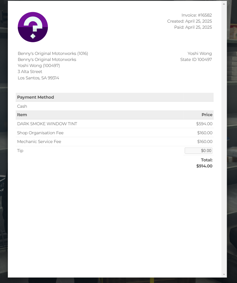The width and height of the screenshot is (237, 283).
Task: Click Benny's Original Motorworks (1016) text
Action: 53,53
